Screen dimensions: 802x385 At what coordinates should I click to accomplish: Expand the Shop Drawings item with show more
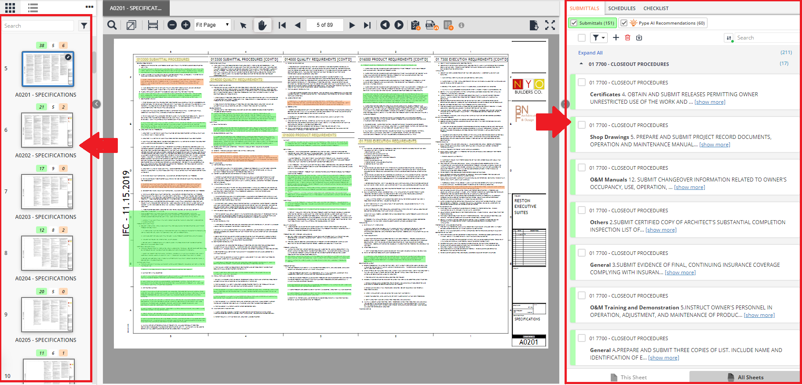(x=715, y=145)
